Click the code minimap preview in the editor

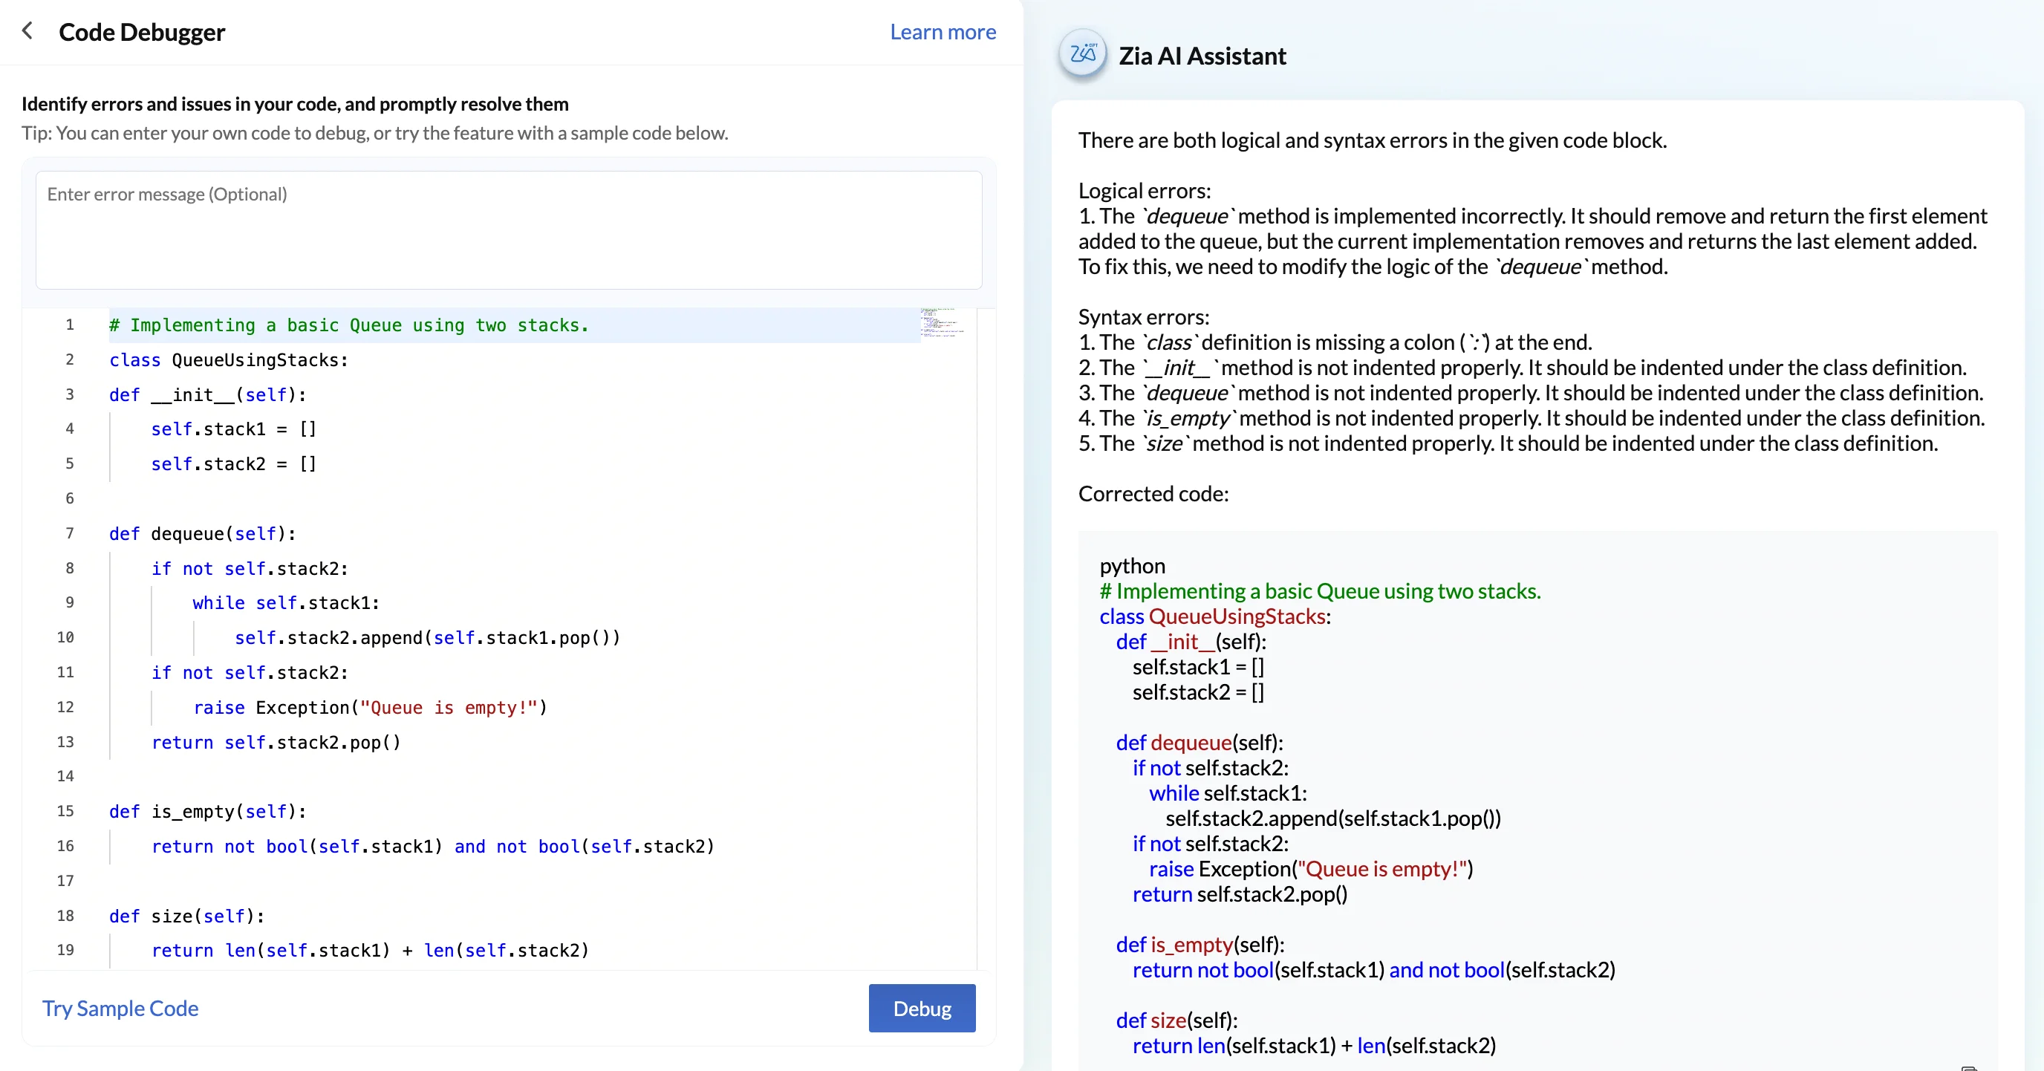[942, 322]
